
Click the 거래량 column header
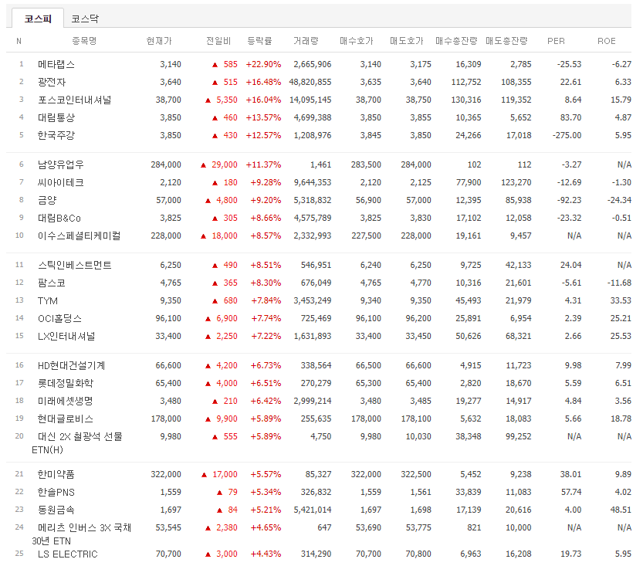[306, 41]
